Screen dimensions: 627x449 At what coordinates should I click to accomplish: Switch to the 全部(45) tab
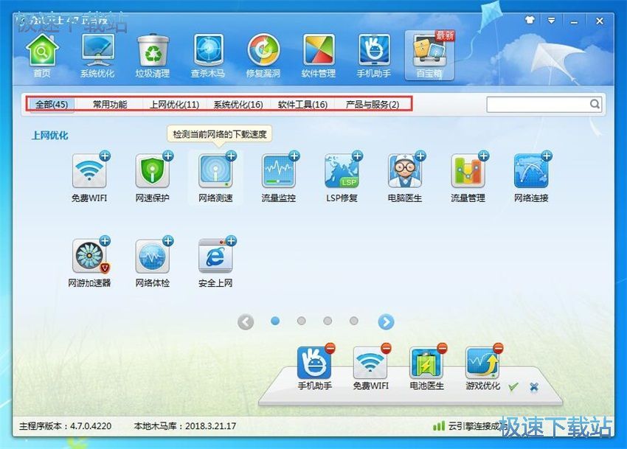click(x=52, y=105)
